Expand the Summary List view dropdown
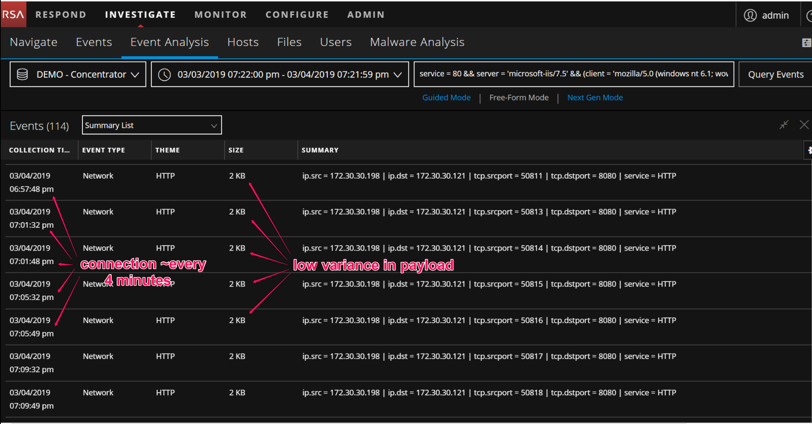This screenshot has height=424, width=812. coord(214,125)
